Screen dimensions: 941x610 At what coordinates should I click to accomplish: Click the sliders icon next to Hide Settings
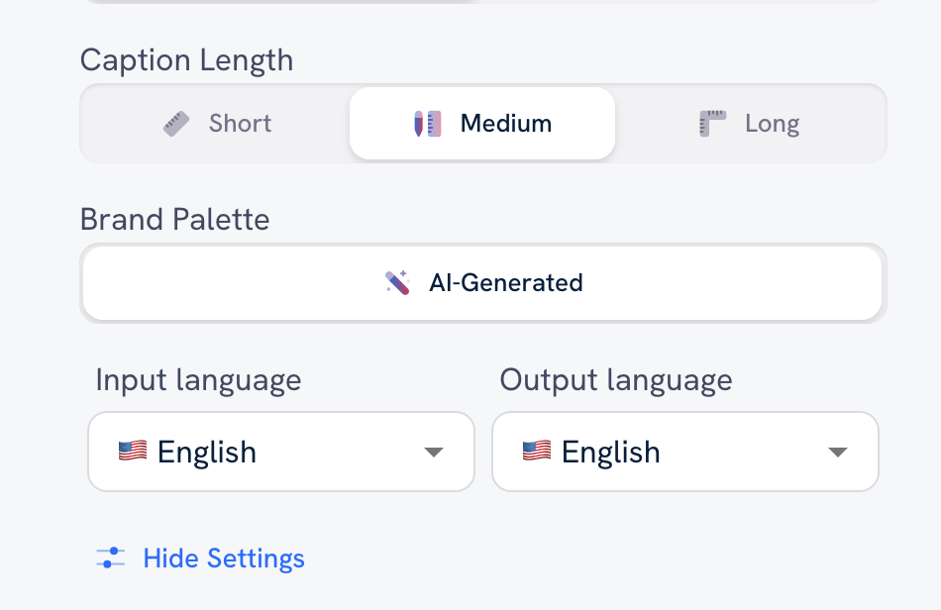click(109, 558)
